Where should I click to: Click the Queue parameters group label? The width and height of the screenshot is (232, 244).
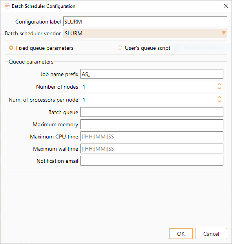[x=31, y=62]
